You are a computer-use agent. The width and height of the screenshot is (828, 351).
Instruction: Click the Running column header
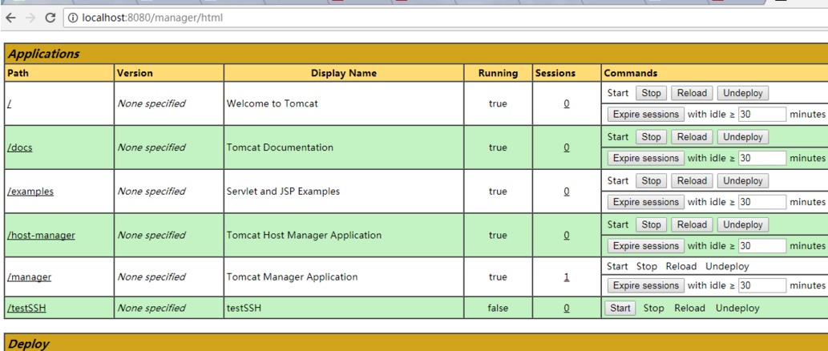pyautogui.click(x=498, y=73)
